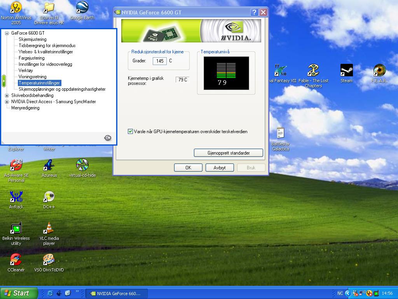Open Ad-Aware SE Personal shortcut
The height and width of the screenshot is (299, 398).
(16, 171)
